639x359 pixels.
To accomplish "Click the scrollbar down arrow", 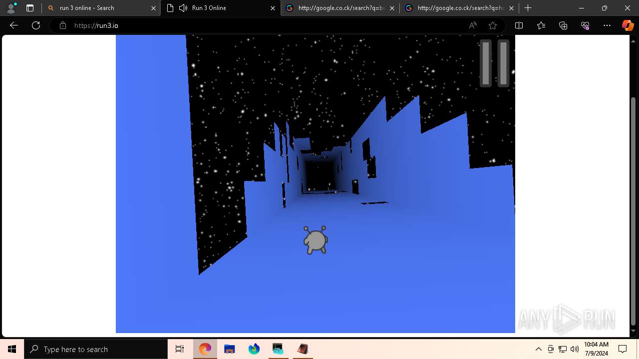I will point(634,331).
